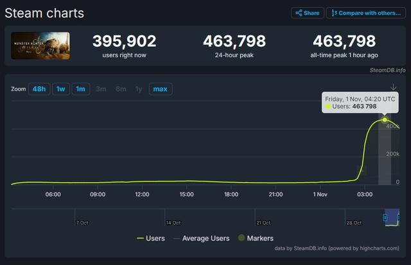Toggle the Average Users series in legend
The width and height of the screenshot is (411, 265).
point(201,238)
